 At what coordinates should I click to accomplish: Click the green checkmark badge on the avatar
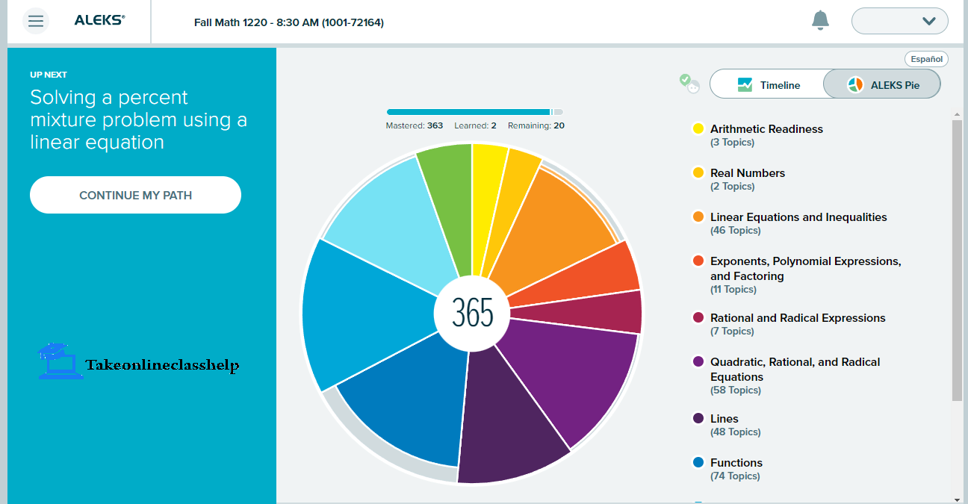[x=683, y=78]
